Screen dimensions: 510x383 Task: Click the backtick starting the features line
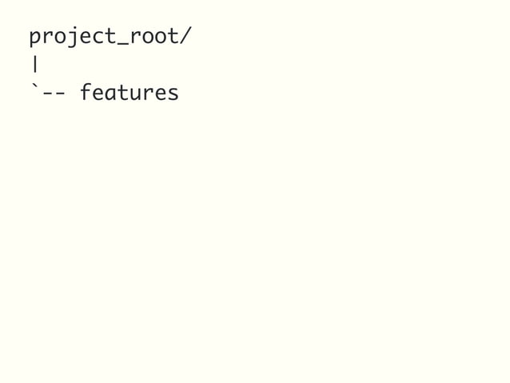[34, 87]
